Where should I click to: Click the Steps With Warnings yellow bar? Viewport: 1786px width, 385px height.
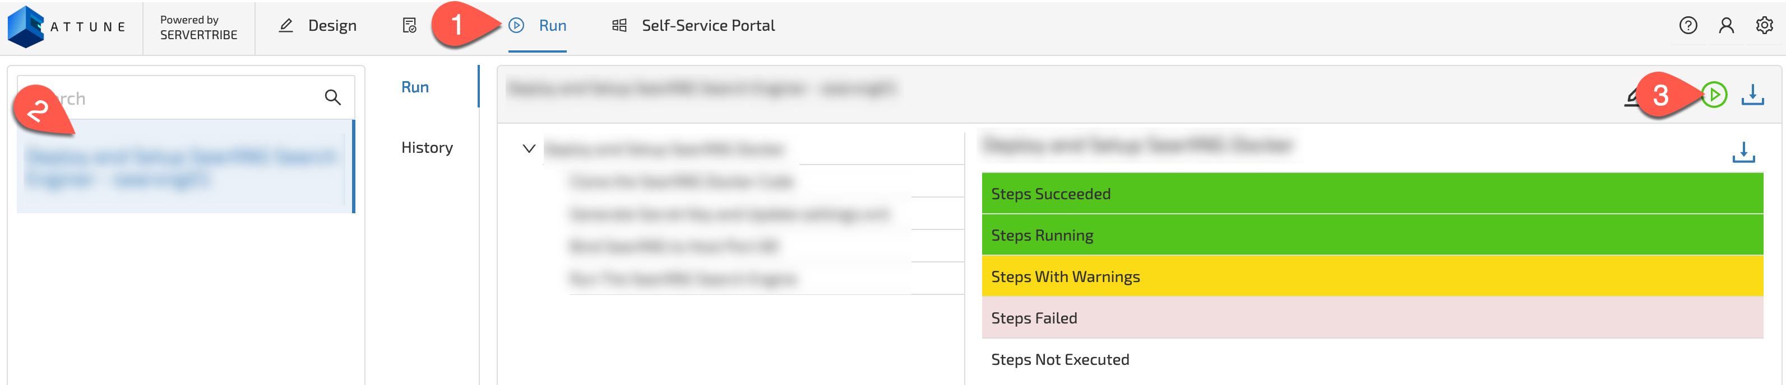coord(1372,276)
